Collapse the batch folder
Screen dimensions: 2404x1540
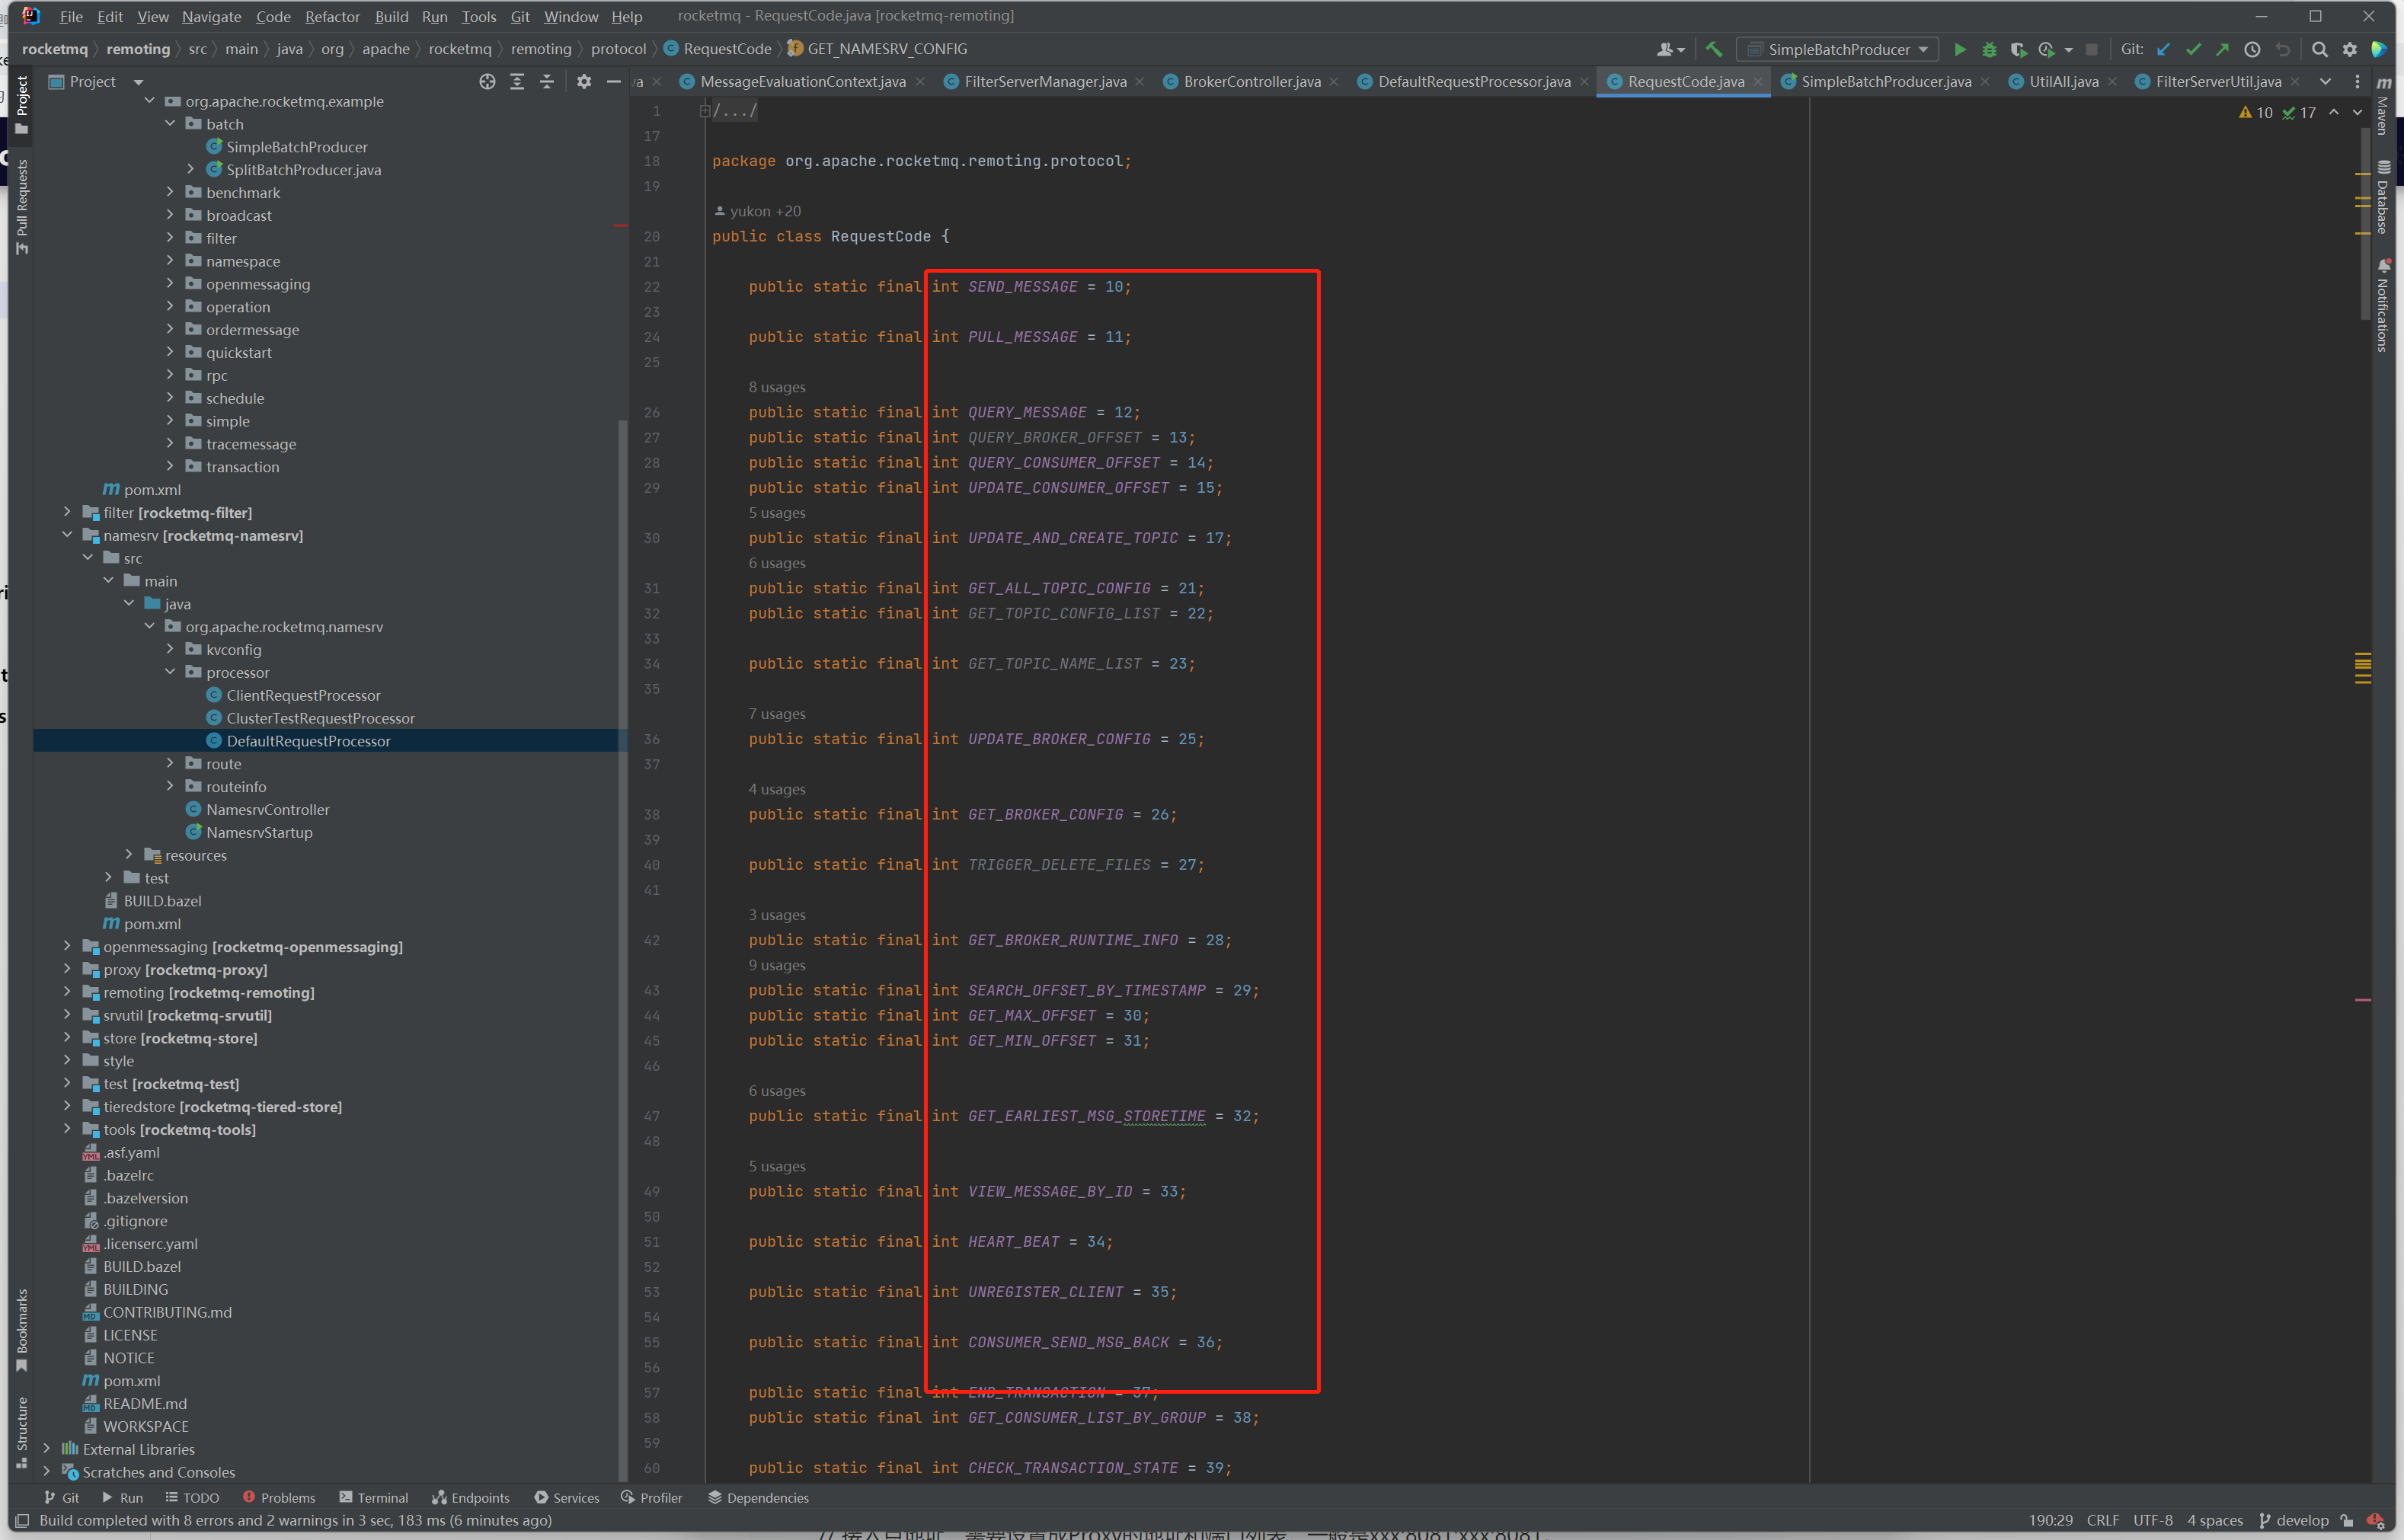pos(170,123)
